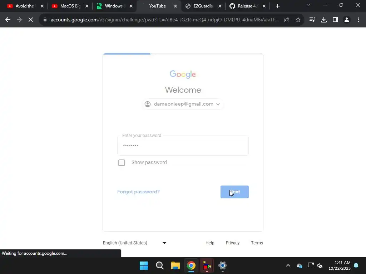Select the YouTube tab
Screen dimensions: 366x274
click(157, 6)
